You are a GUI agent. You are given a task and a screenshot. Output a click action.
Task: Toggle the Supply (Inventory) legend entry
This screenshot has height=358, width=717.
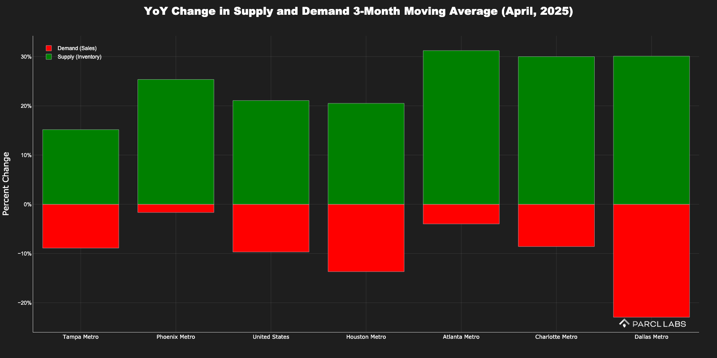(x=73, y=57)
